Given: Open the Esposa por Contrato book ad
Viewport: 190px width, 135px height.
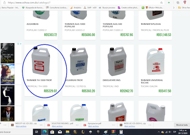Looking at the screenshot, I should click(7, 114).
